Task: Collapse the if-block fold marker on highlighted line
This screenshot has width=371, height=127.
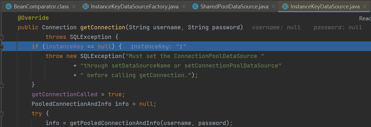Action: (2, 47)
